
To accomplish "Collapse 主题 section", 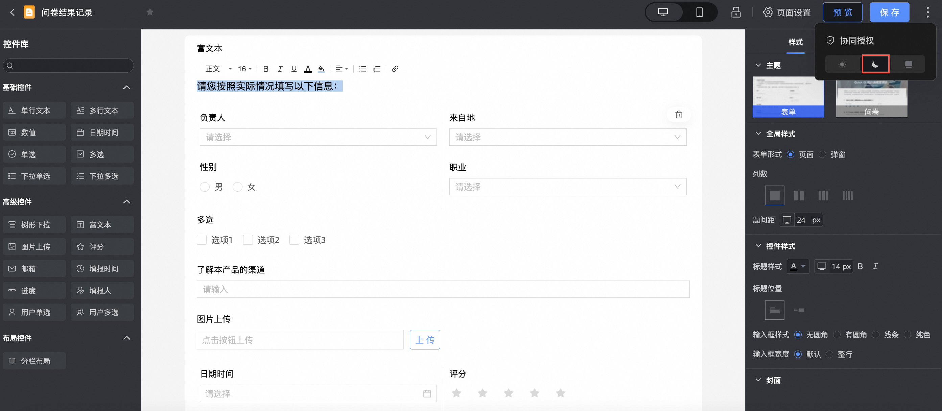I will click(758, 65).
